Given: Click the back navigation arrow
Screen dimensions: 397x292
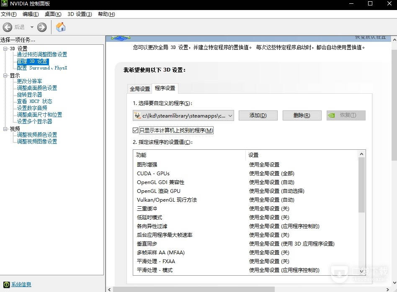Looking at the screenshot, I should pyautogui.click(x=7, y=27).
